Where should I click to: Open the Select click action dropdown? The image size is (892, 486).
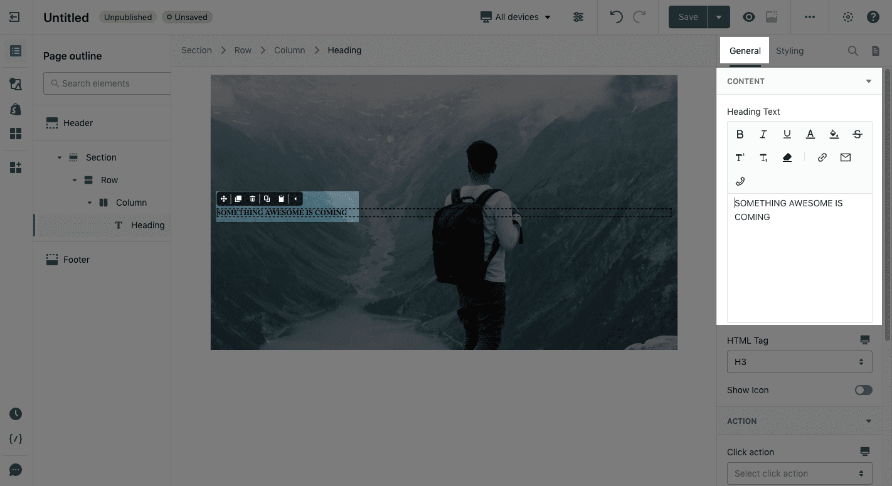[x=799, y=473]
